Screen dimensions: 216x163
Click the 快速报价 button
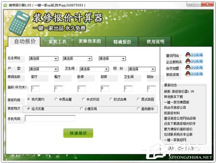(78, 133)
